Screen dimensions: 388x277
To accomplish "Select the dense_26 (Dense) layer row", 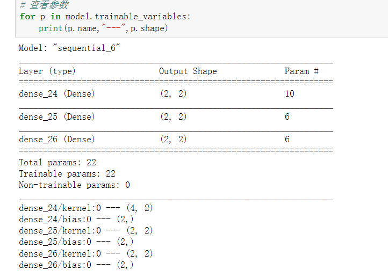I will tap(56, 140).
